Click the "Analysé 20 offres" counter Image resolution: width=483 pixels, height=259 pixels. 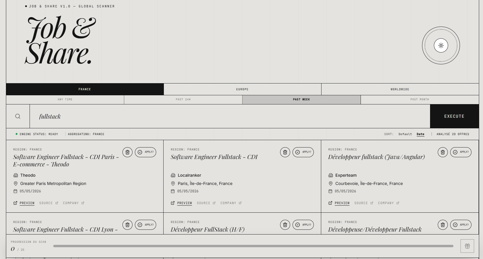coord(453,134)
